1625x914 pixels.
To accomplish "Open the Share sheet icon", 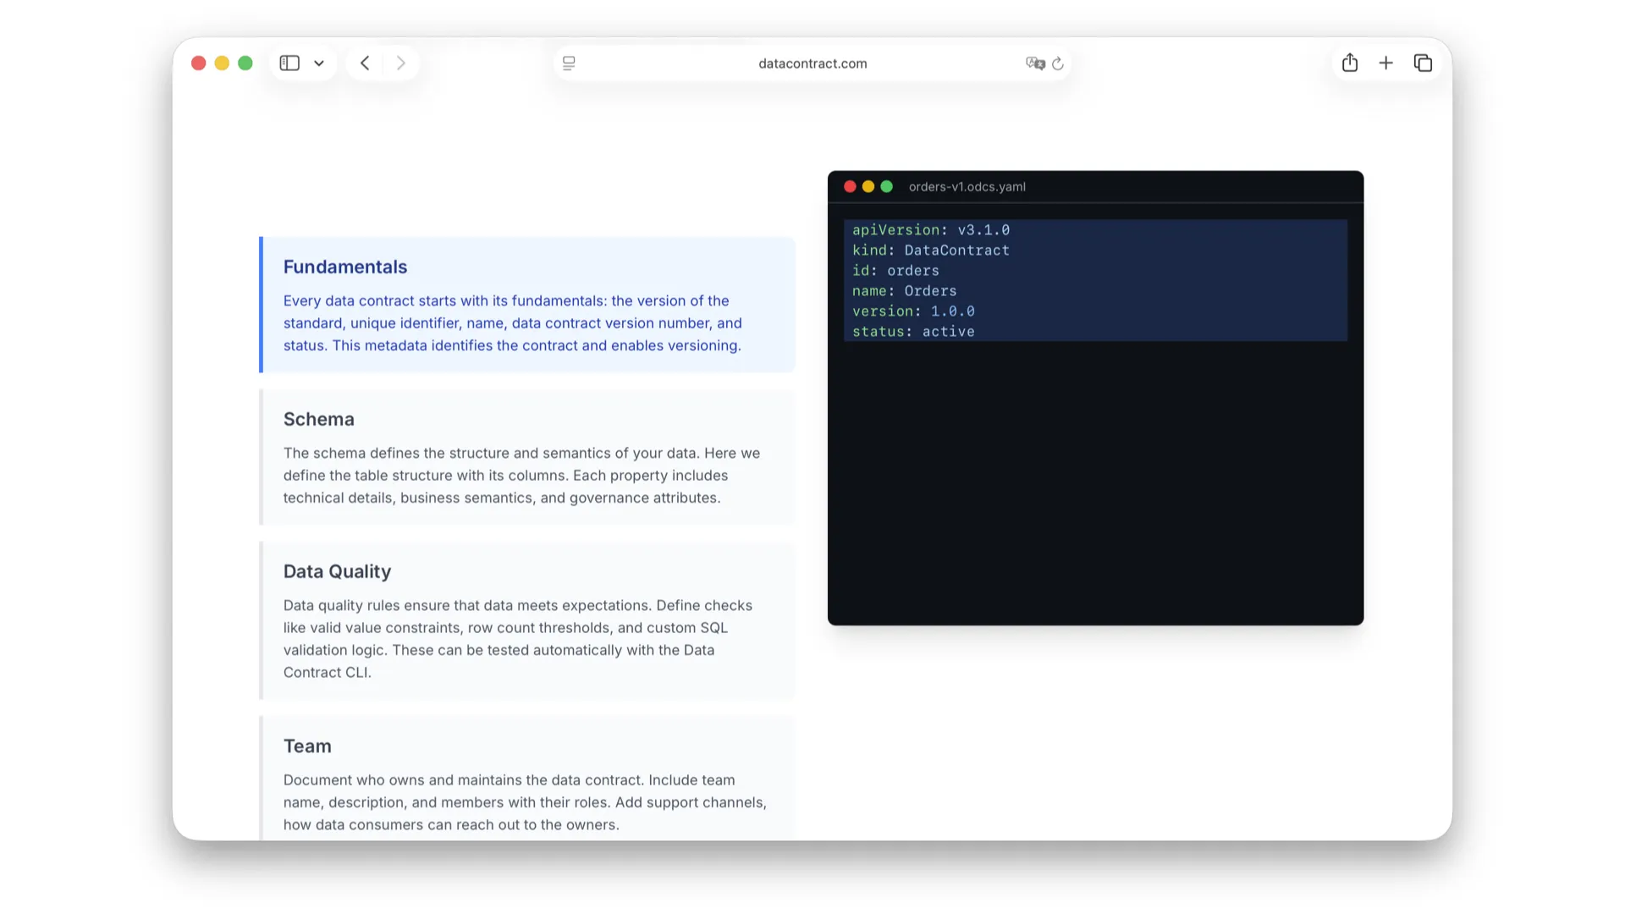I will [1350, 63].
